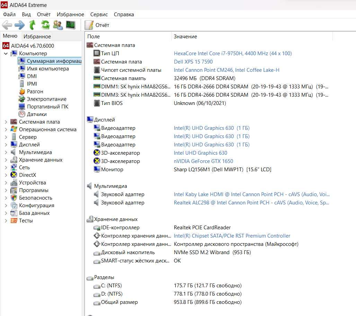Open the Intel Chipset SATA/PCIe RST link
The height and width of the screenshot is (316, 356).
pyautogui.click(x=232, y=236)
